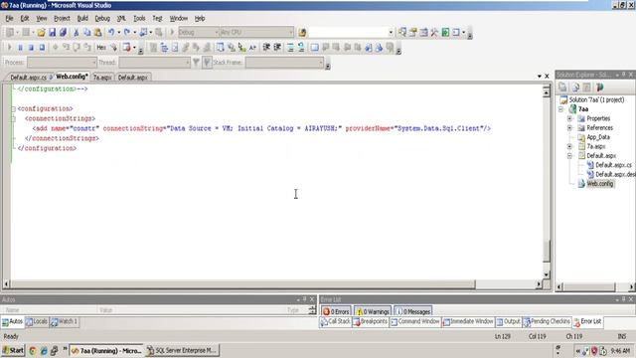Click the View Class Diagram icon in Solution Explorer

pos(600,87)
